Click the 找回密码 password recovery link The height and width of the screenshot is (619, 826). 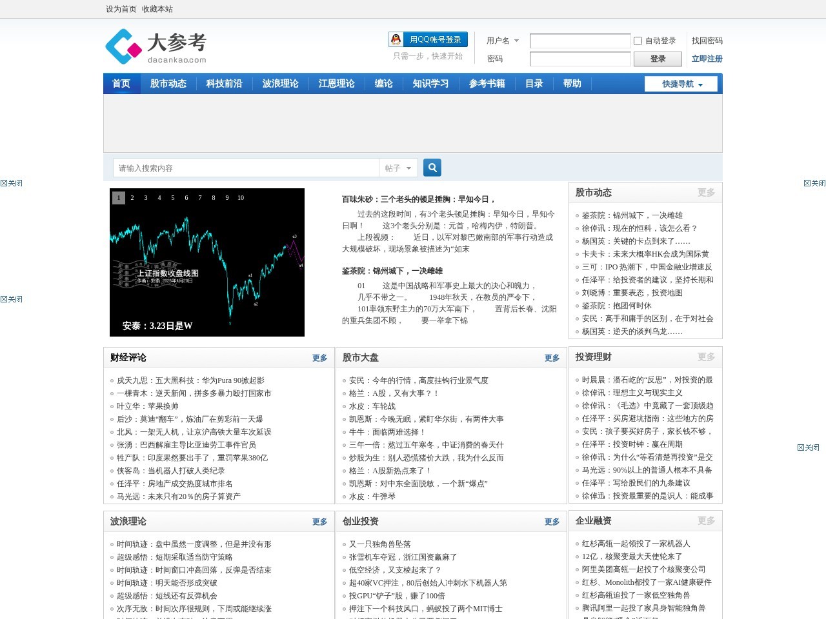(707, 41)
